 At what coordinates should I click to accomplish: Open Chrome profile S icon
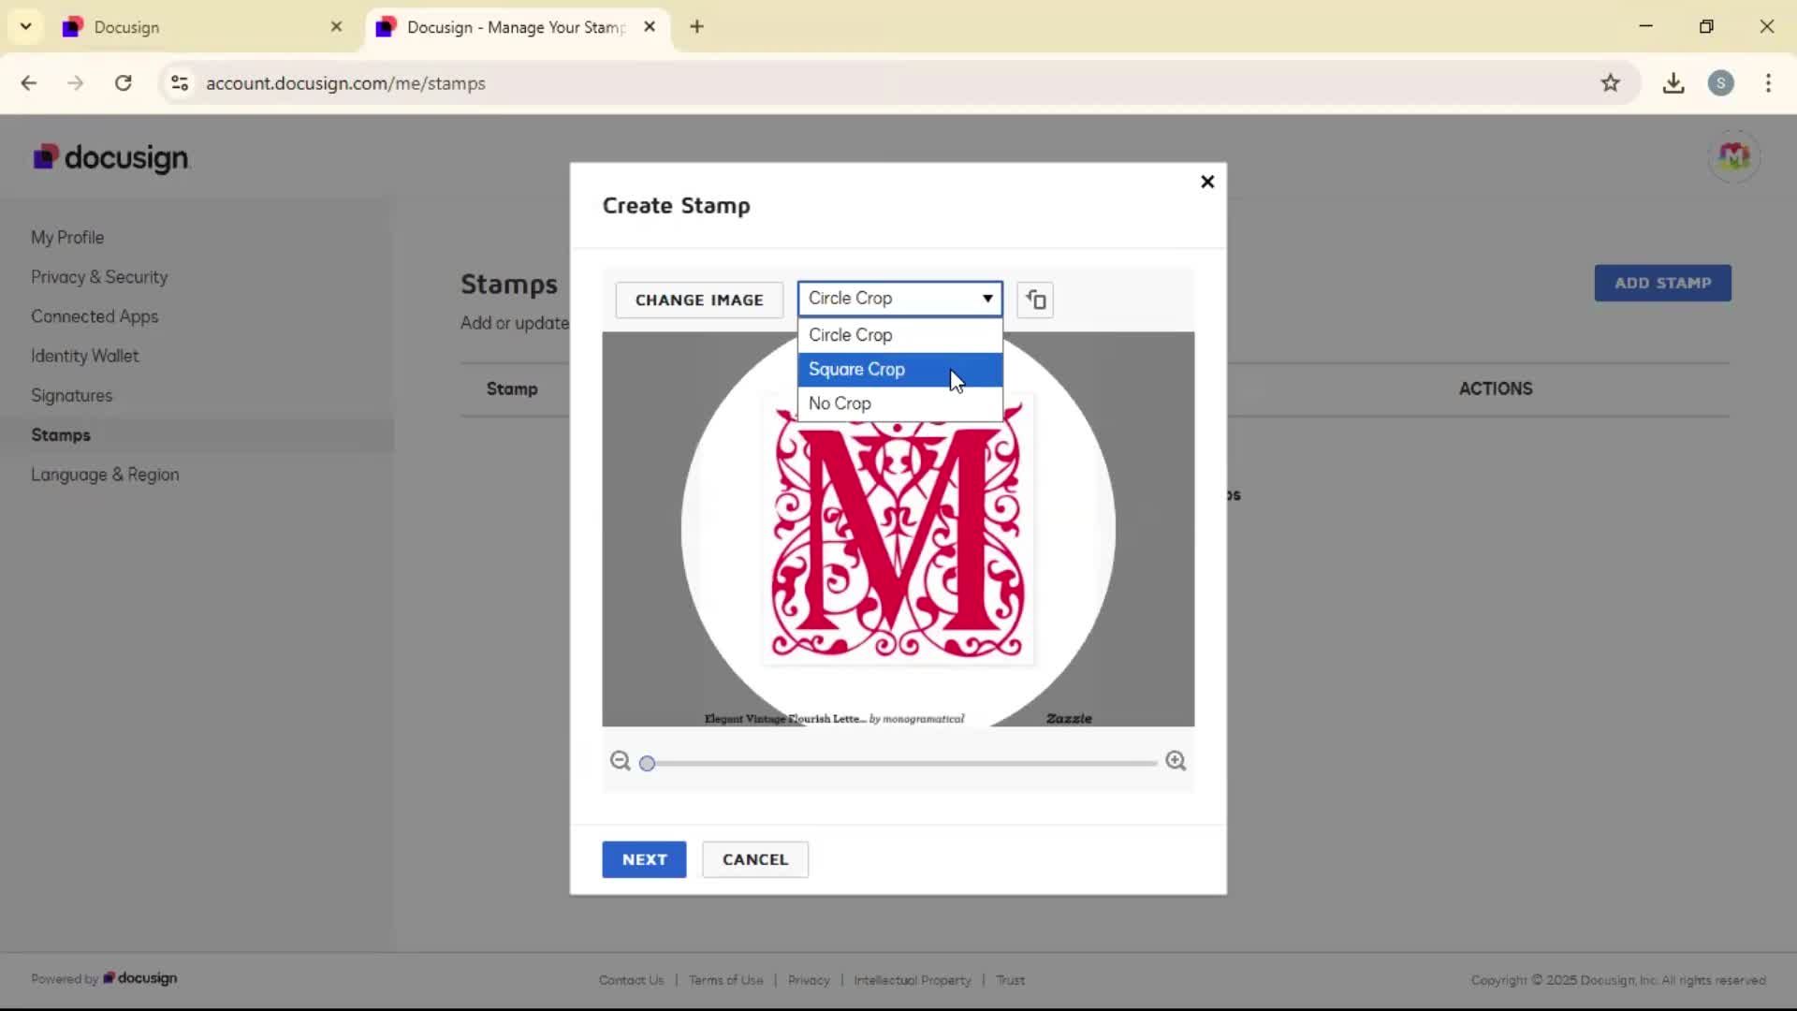pos(1720,83)
